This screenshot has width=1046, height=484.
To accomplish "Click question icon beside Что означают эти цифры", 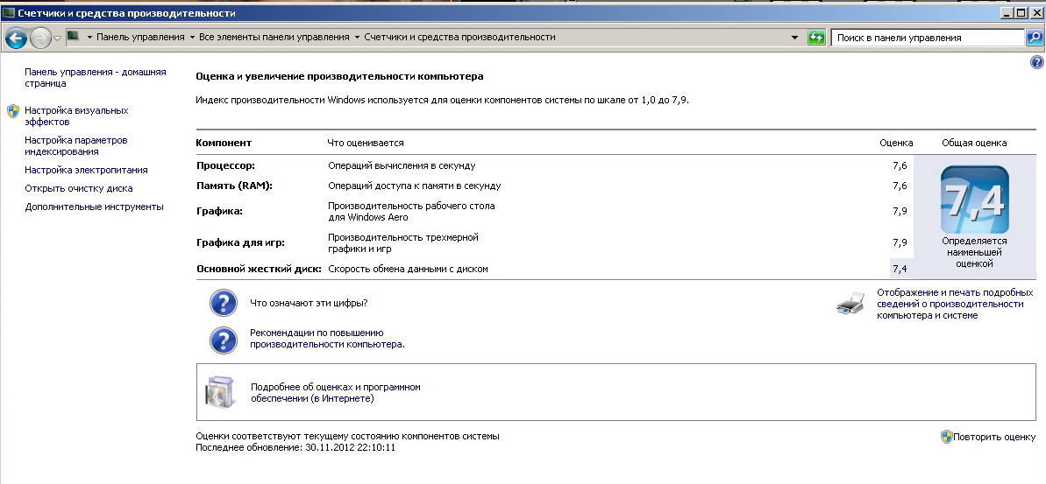I will [x=224, y=303].
